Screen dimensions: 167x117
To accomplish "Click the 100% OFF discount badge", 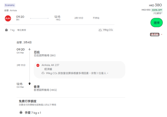I will tap(157, 10).
